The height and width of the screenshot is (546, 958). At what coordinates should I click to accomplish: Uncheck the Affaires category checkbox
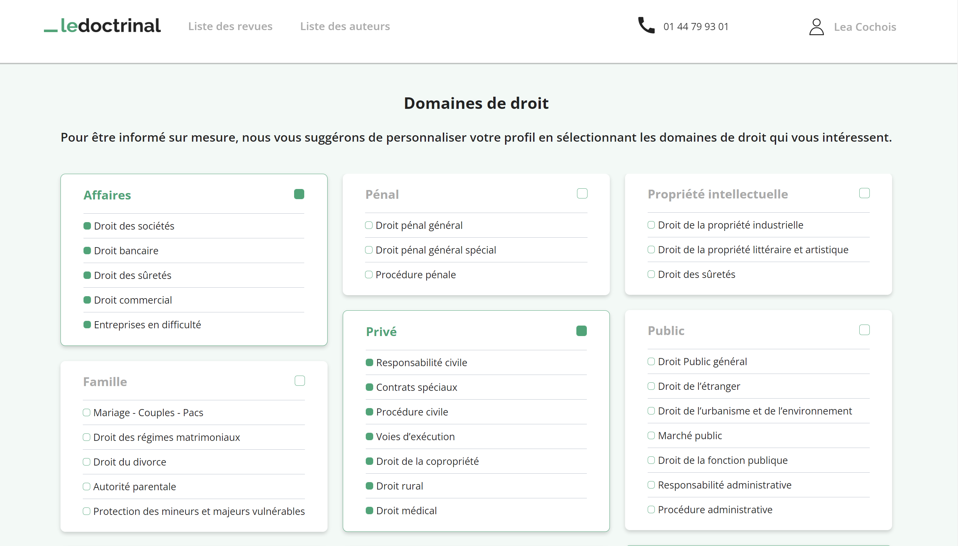coord(299,194)
